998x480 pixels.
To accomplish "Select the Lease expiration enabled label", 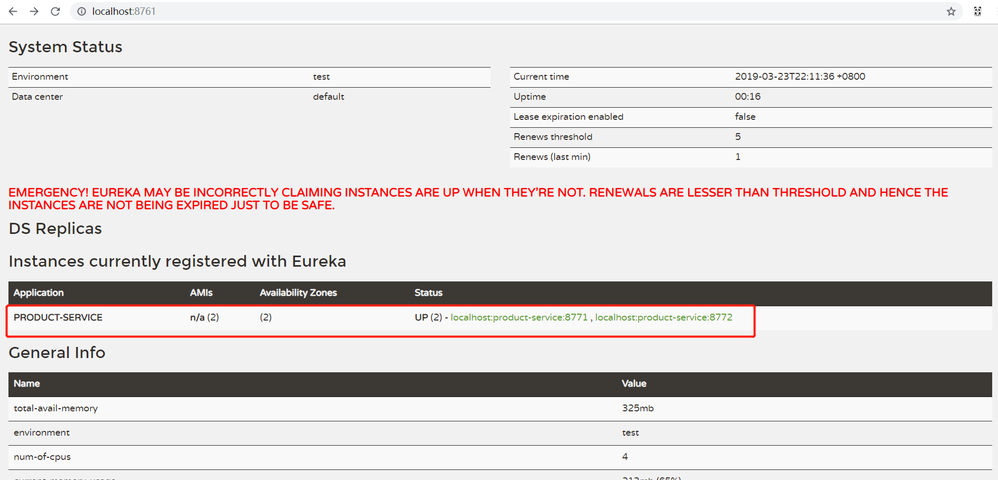I will [568, 117].
